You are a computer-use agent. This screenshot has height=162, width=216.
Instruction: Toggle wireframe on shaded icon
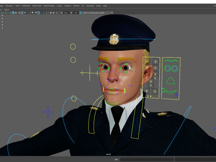19,13
